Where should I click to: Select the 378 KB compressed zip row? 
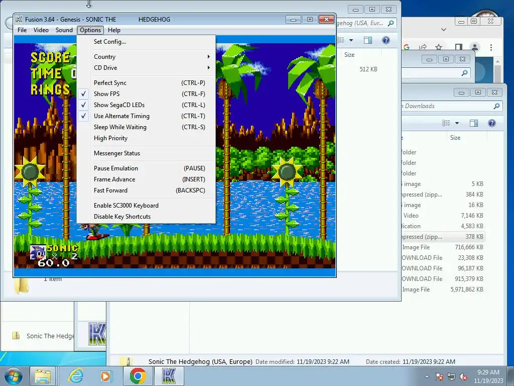coord(443,237)
